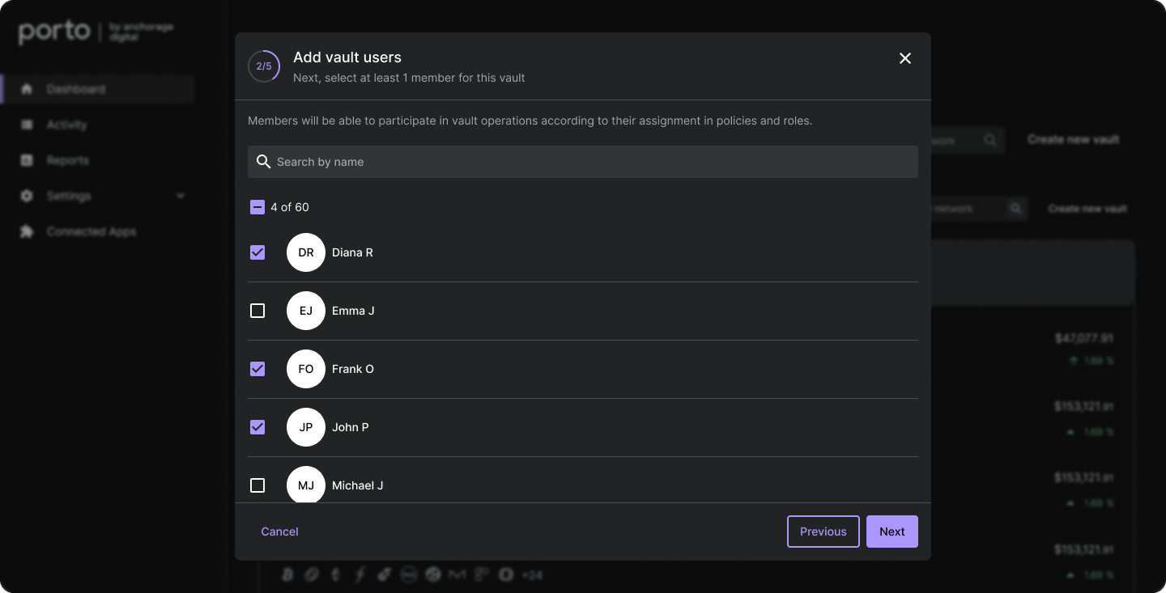Toggle the '4 of 60' select-all checkbox
The width and height of the screenshot is (1166, 593).
[257, 207]
